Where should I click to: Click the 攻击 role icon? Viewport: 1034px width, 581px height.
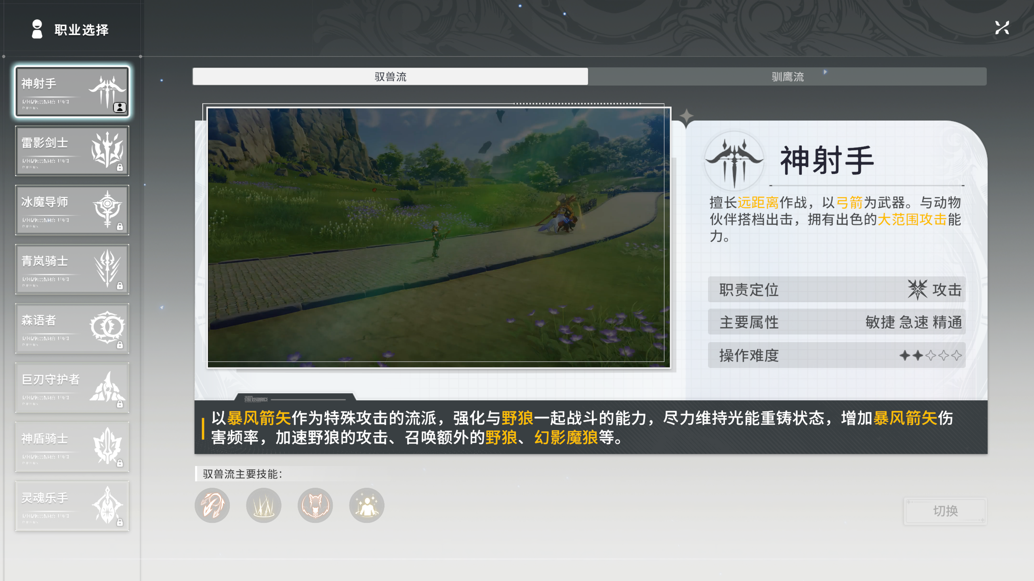[x=917, y=290]
